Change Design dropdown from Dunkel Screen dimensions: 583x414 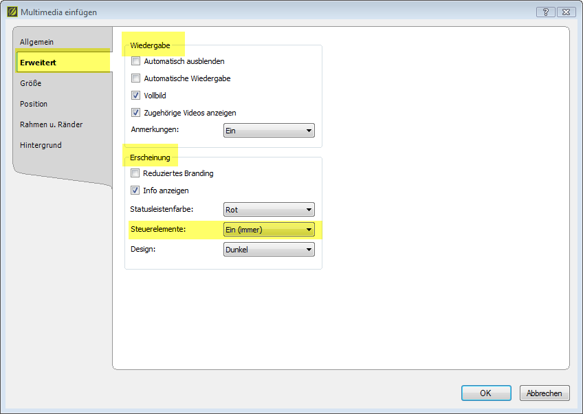[269, 250]
